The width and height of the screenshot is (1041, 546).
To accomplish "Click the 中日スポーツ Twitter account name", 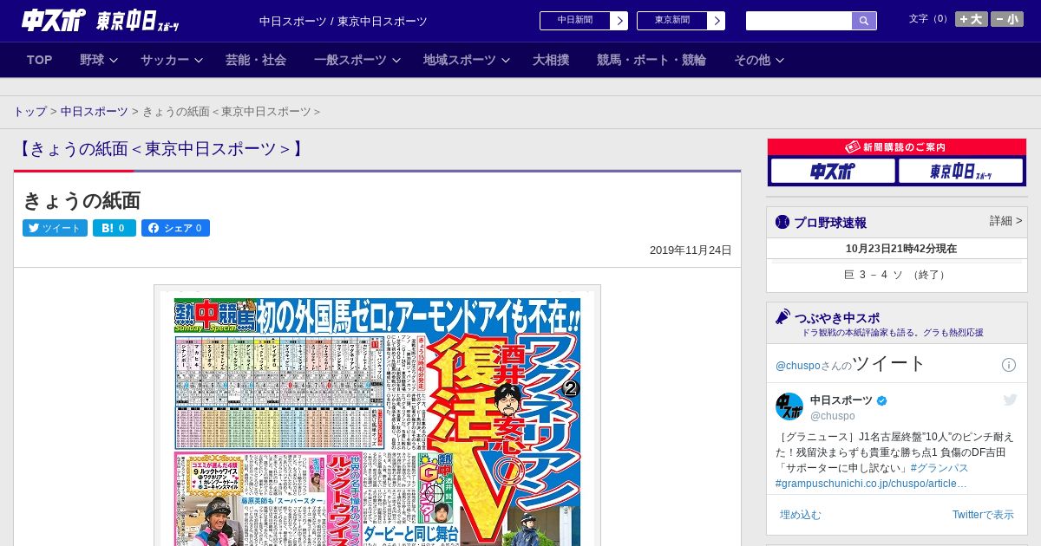I will [x=841, y=400].
